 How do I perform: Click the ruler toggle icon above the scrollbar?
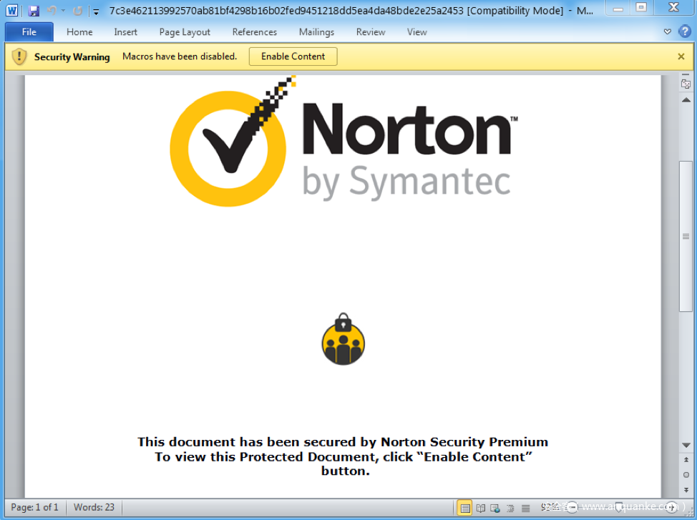[686, 84]
